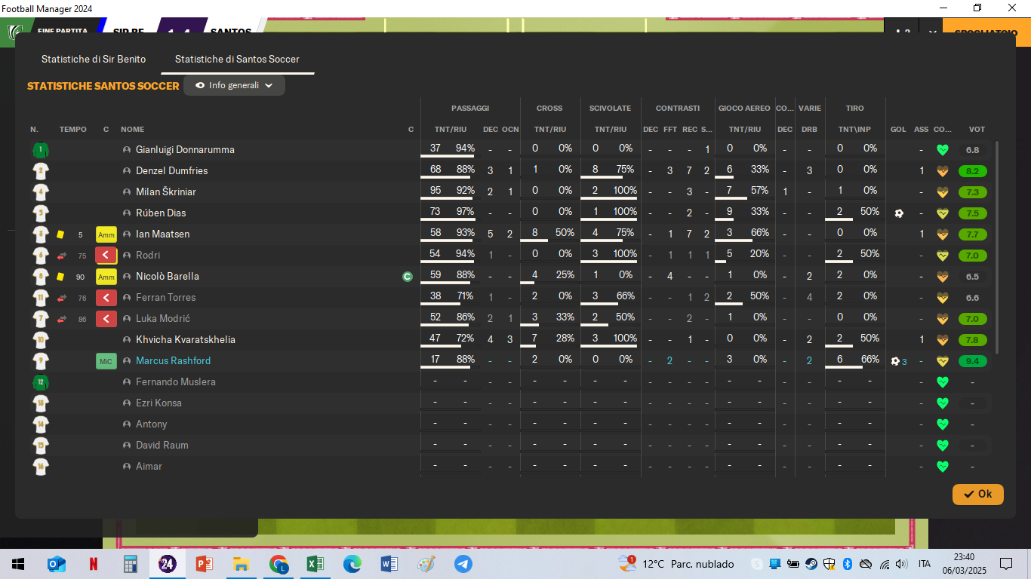Viewport: 1031px width, 579px height.
Task: Open David Raum's player name link
Action: (162, 446)
